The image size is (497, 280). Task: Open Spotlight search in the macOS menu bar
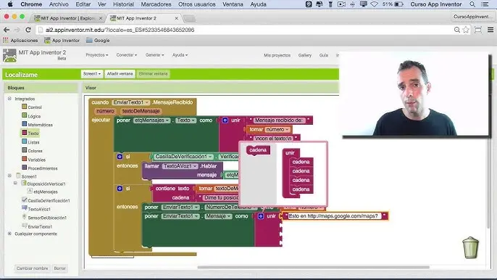472,4
